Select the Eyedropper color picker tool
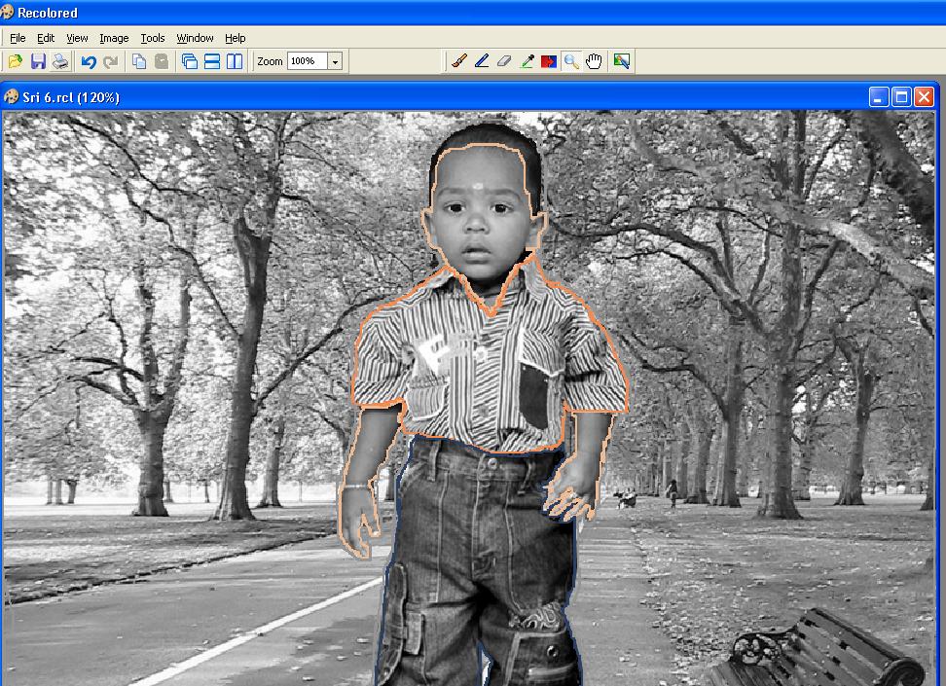Viewport: 946px width, 686px height. [527, 61]
